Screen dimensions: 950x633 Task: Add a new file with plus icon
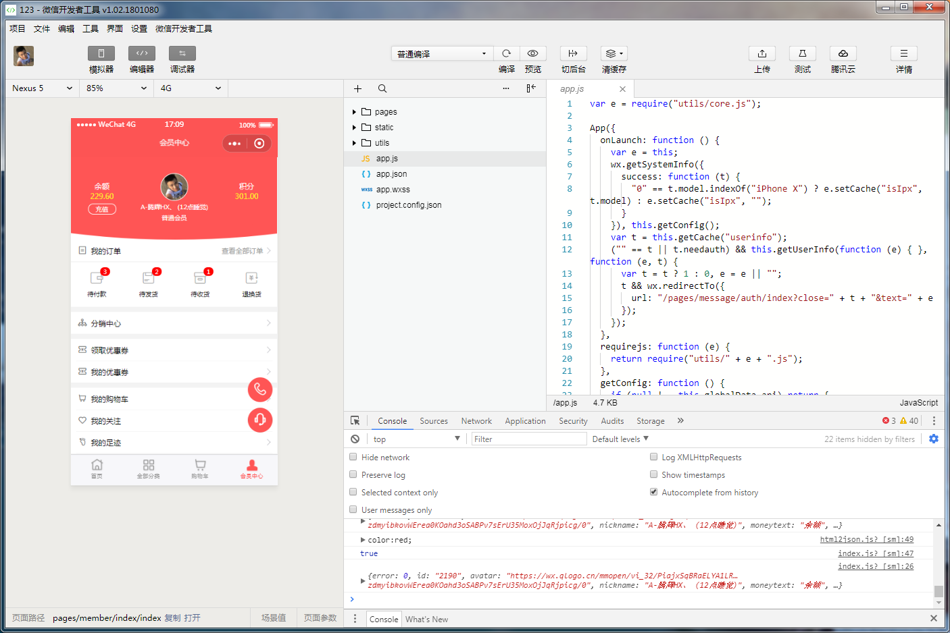pos(358,88)
